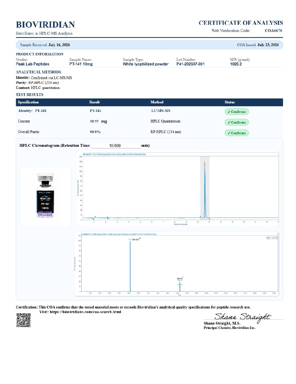Click the Shane Straight signature

point(243,317)
